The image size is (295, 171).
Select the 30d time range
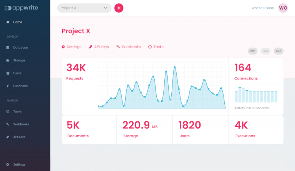[x=265, y=51]
